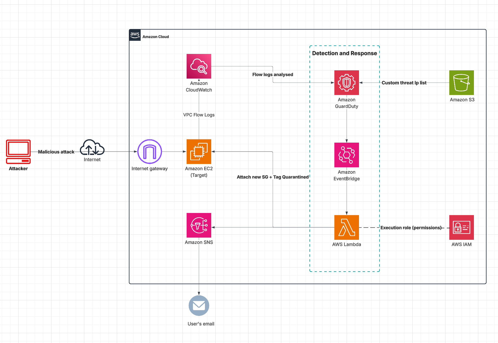Click the "Custom threat Ip list" label

pos(404,83)
